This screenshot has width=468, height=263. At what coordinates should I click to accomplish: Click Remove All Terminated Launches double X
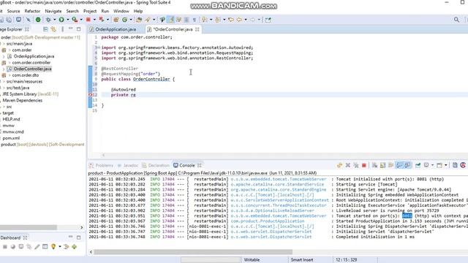coord(356,165)
